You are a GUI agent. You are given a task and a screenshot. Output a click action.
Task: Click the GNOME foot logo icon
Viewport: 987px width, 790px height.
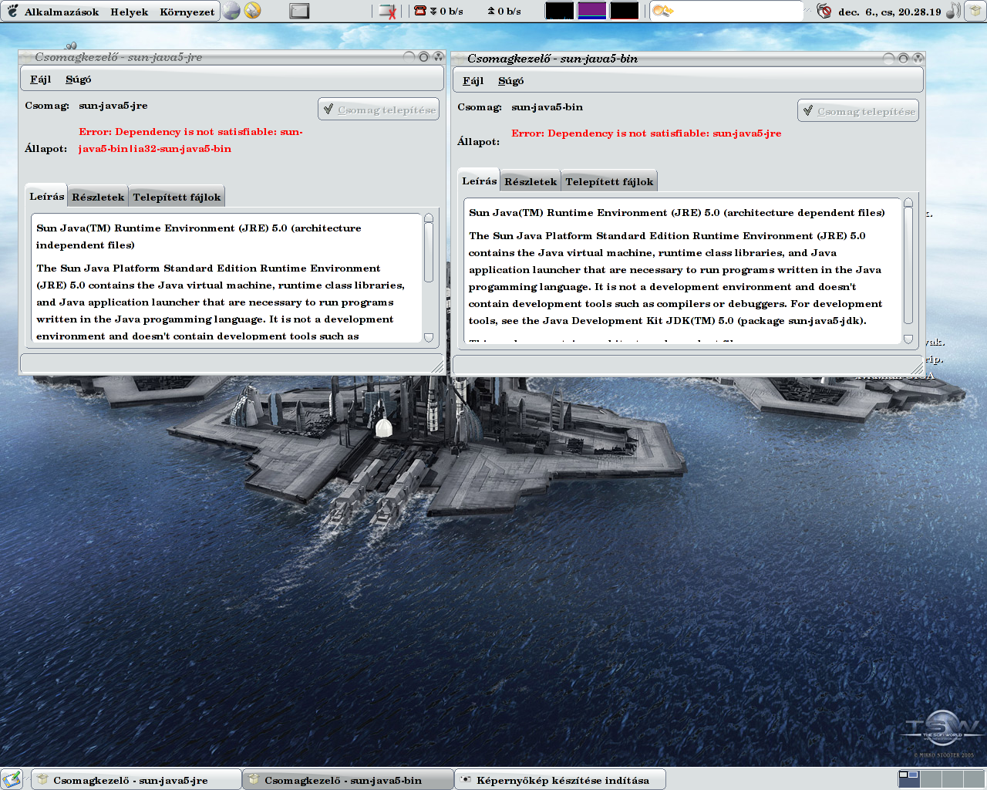click(13, 11)
